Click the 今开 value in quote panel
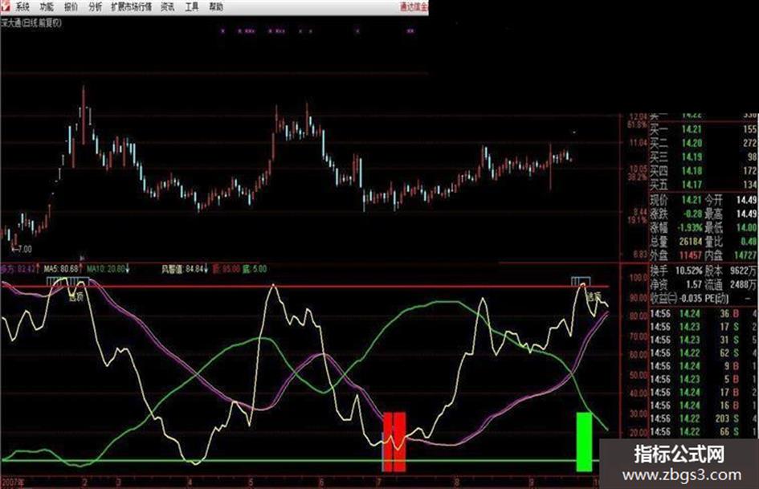 747,199
